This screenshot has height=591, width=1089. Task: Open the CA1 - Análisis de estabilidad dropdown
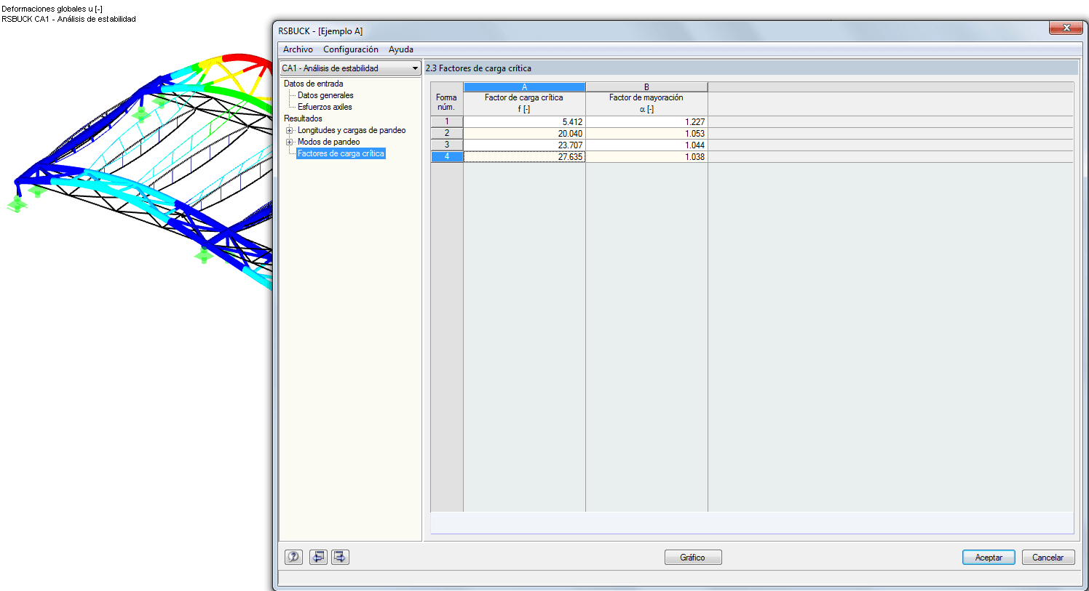click(350, 68)
